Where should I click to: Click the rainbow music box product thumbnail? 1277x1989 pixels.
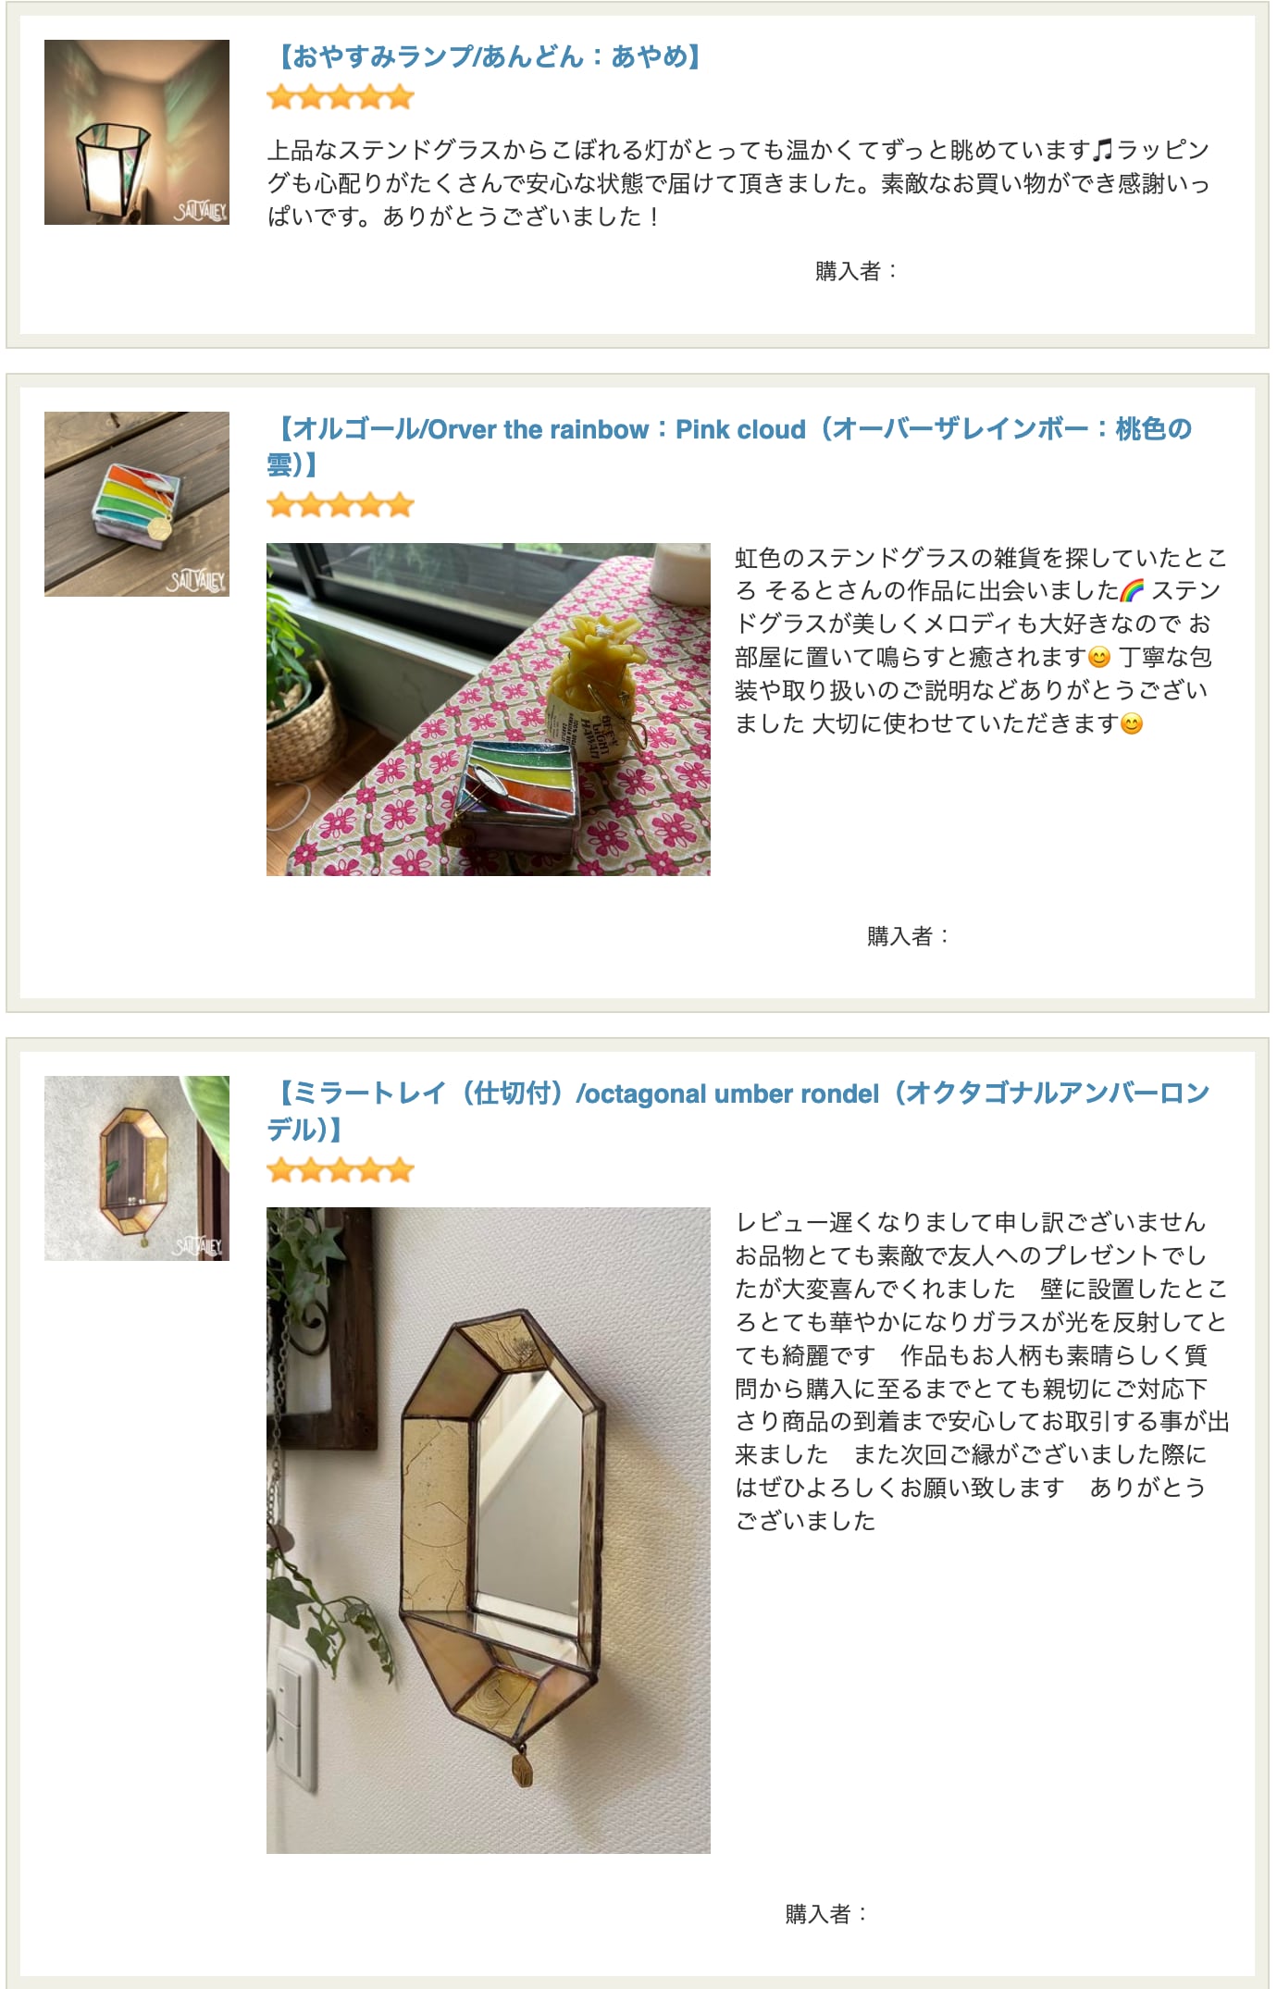tap(137, 504)
